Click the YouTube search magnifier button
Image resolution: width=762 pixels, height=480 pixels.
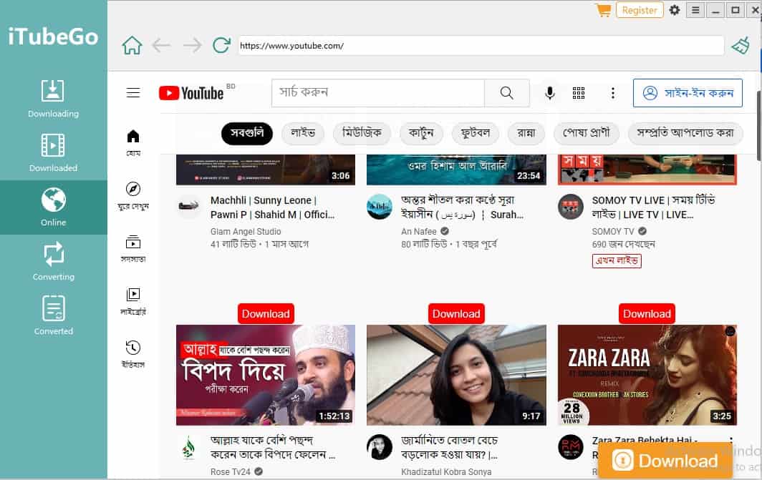tap(506, 93)
